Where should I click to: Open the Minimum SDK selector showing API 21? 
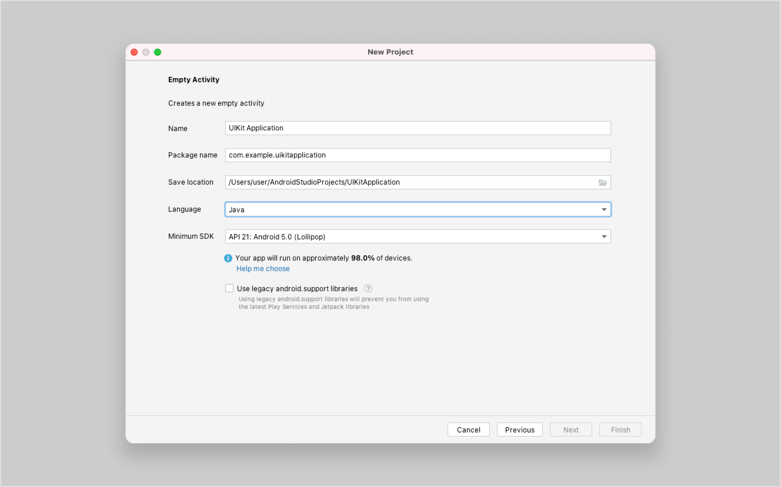click(386, 236)
